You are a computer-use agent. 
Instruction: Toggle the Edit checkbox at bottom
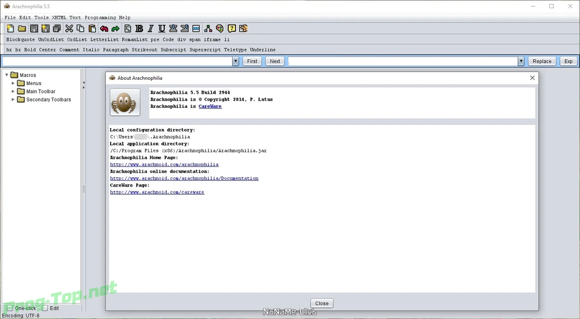coord(45,308)
